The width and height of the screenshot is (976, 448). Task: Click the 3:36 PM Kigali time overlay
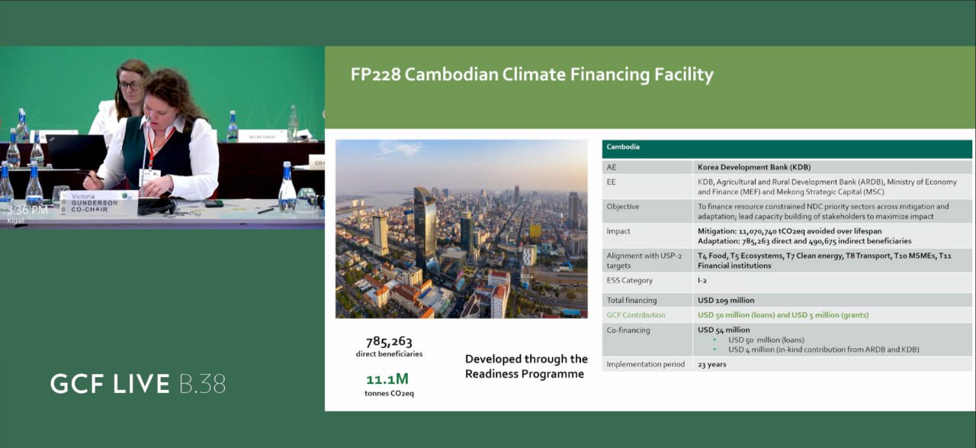click(x=27, y=211)
